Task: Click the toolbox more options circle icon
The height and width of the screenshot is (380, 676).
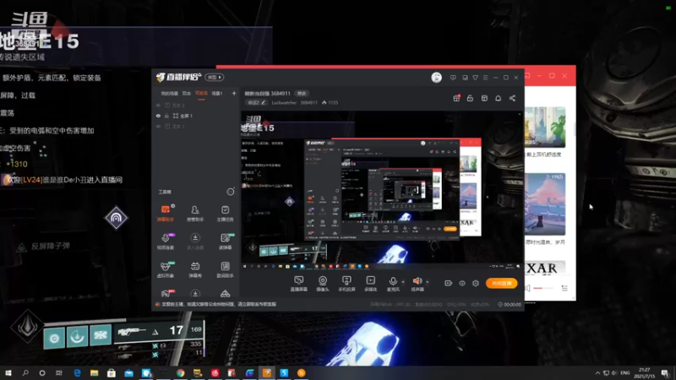Action: pyautogui.click(x=231, y=192)
